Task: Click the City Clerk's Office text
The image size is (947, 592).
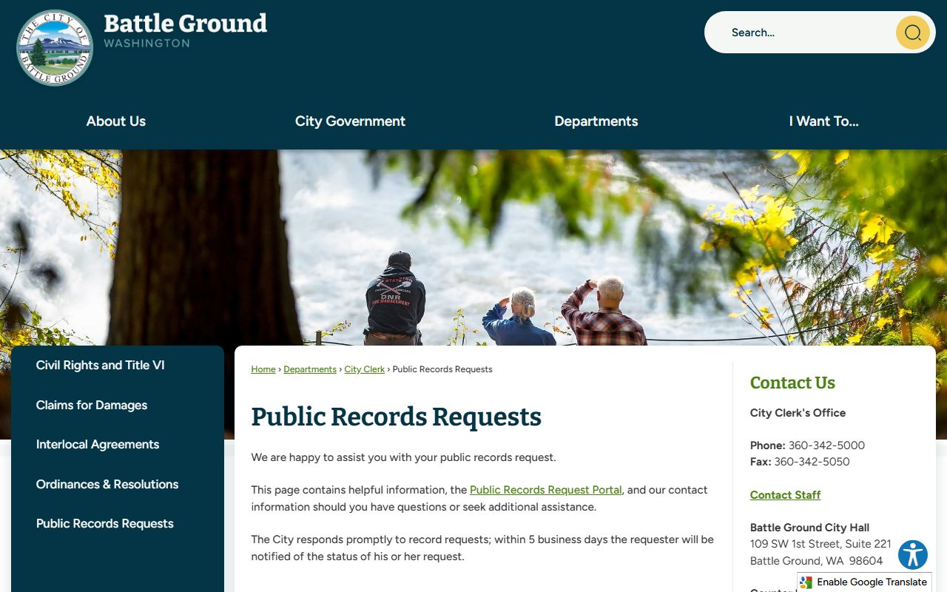Action: (798, 413)
